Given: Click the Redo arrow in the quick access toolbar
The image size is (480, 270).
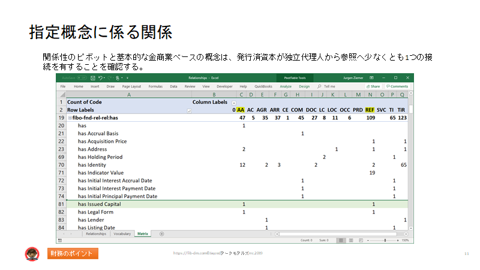Looking at the screenshot, I should point(110,78).
